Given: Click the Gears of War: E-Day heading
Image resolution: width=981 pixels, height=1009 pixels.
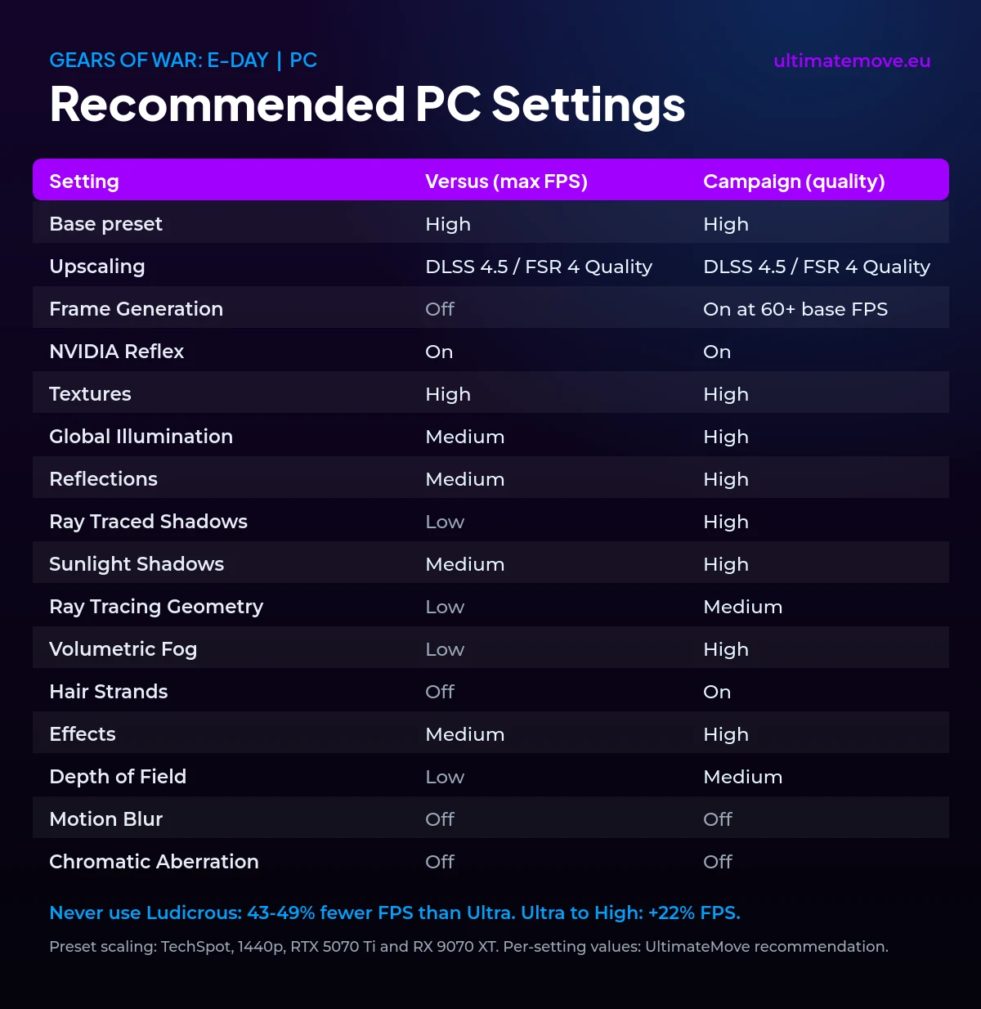Looking at the screenshot, I should [x=159, y=61].
